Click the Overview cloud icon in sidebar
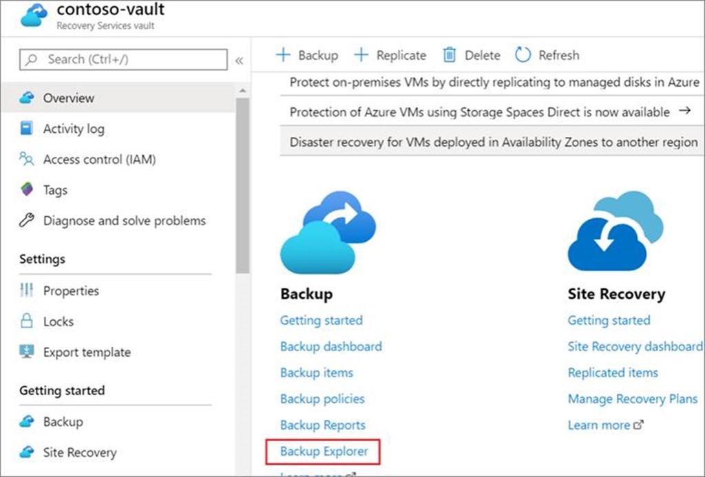This screenshot has width=705, height=477. coord(27,98)
